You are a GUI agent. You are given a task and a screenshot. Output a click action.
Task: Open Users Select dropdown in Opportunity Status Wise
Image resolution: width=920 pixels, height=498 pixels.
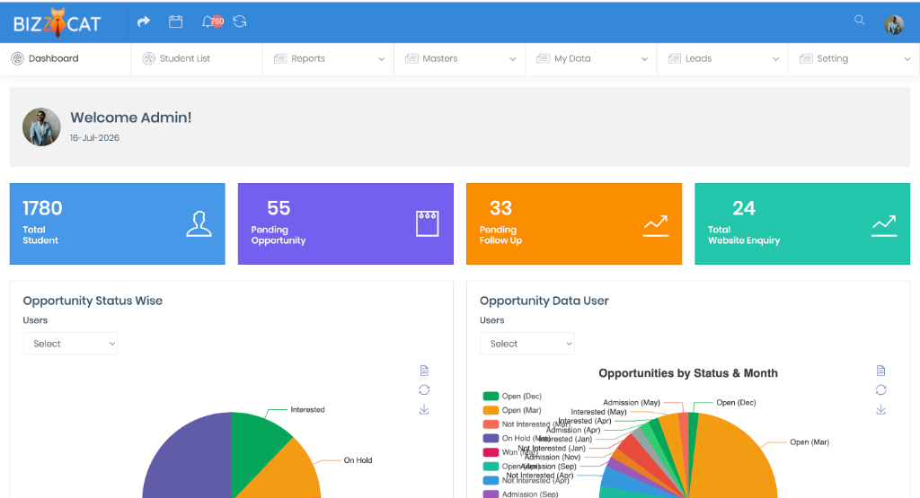pyautogui.click(x=70, y=344)
